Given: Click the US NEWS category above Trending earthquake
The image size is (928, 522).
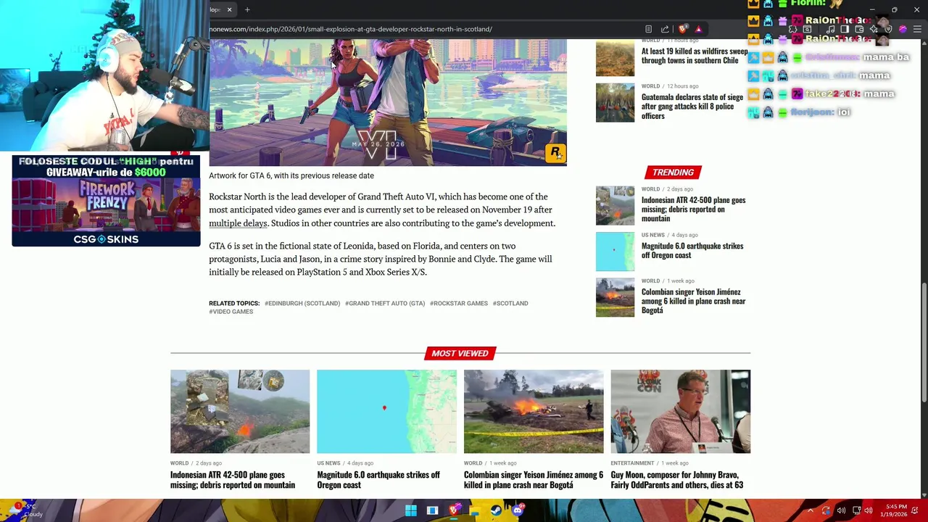Looking at the screenshot, I should click(652, 235).
